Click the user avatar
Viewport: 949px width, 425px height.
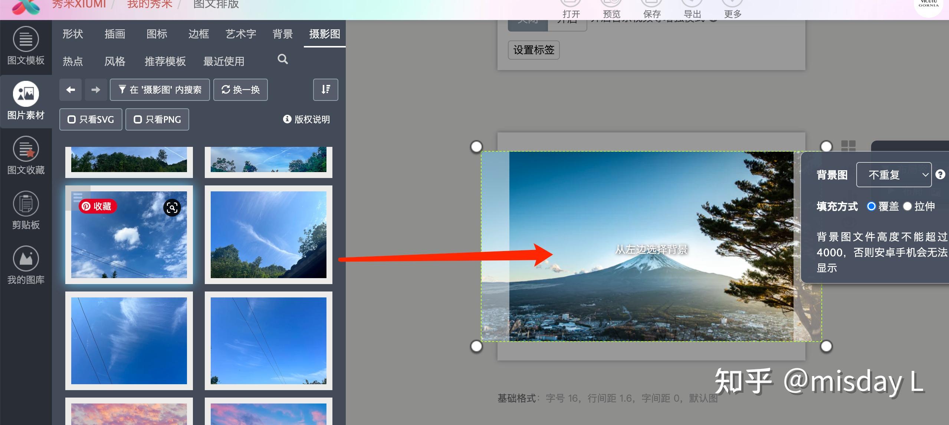click(x=928, y=6)
